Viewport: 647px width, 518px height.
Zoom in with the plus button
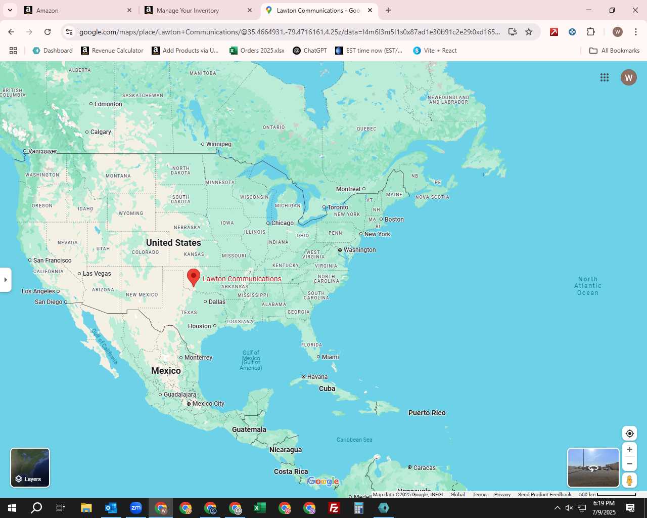pyautogui.click(x=629, y=450)
